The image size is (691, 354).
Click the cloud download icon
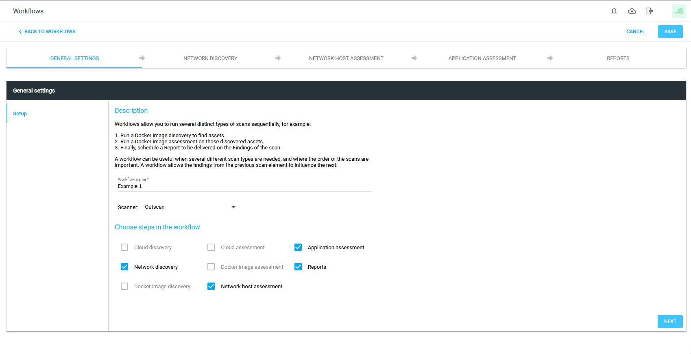(x=632, y=11)
